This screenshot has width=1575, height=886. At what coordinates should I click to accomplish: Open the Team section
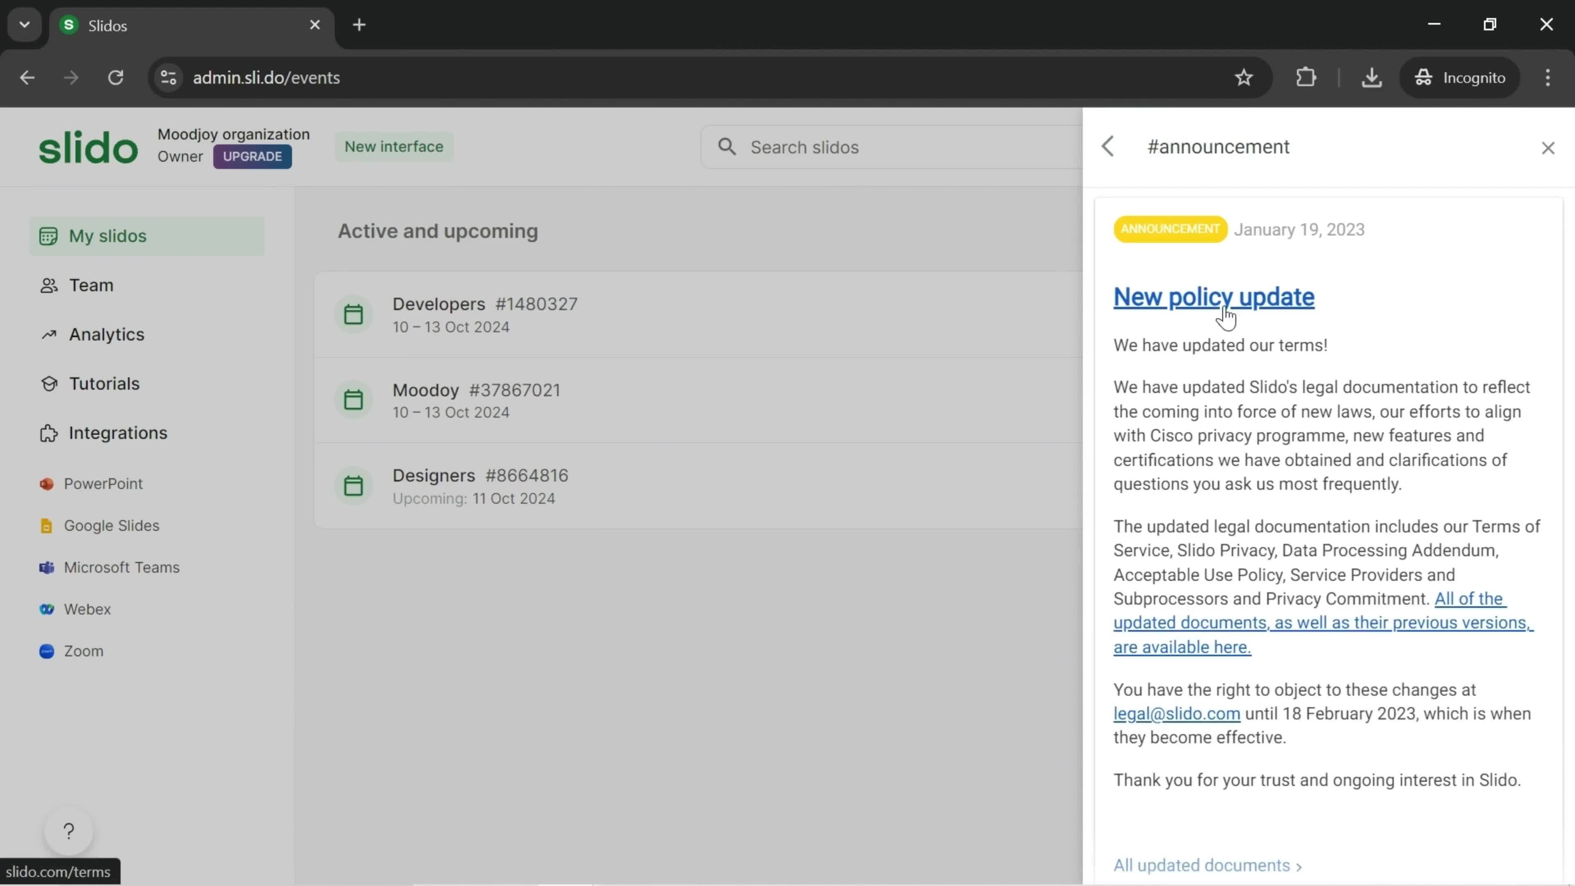91,285
